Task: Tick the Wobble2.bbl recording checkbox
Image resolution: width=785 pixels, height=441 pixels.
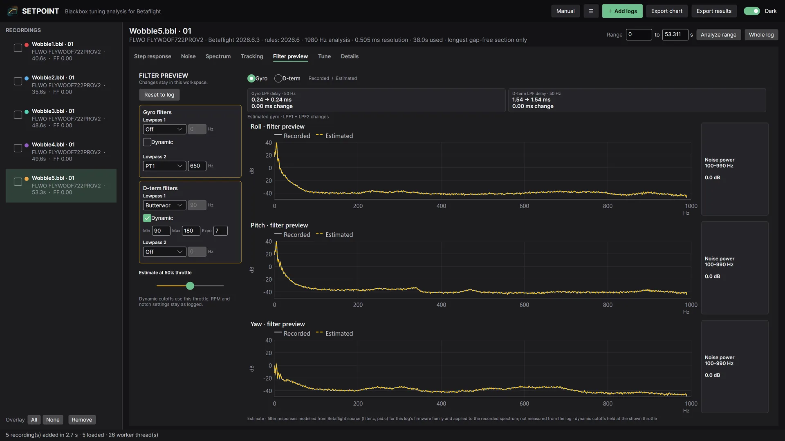Action: tap(18, 81)
